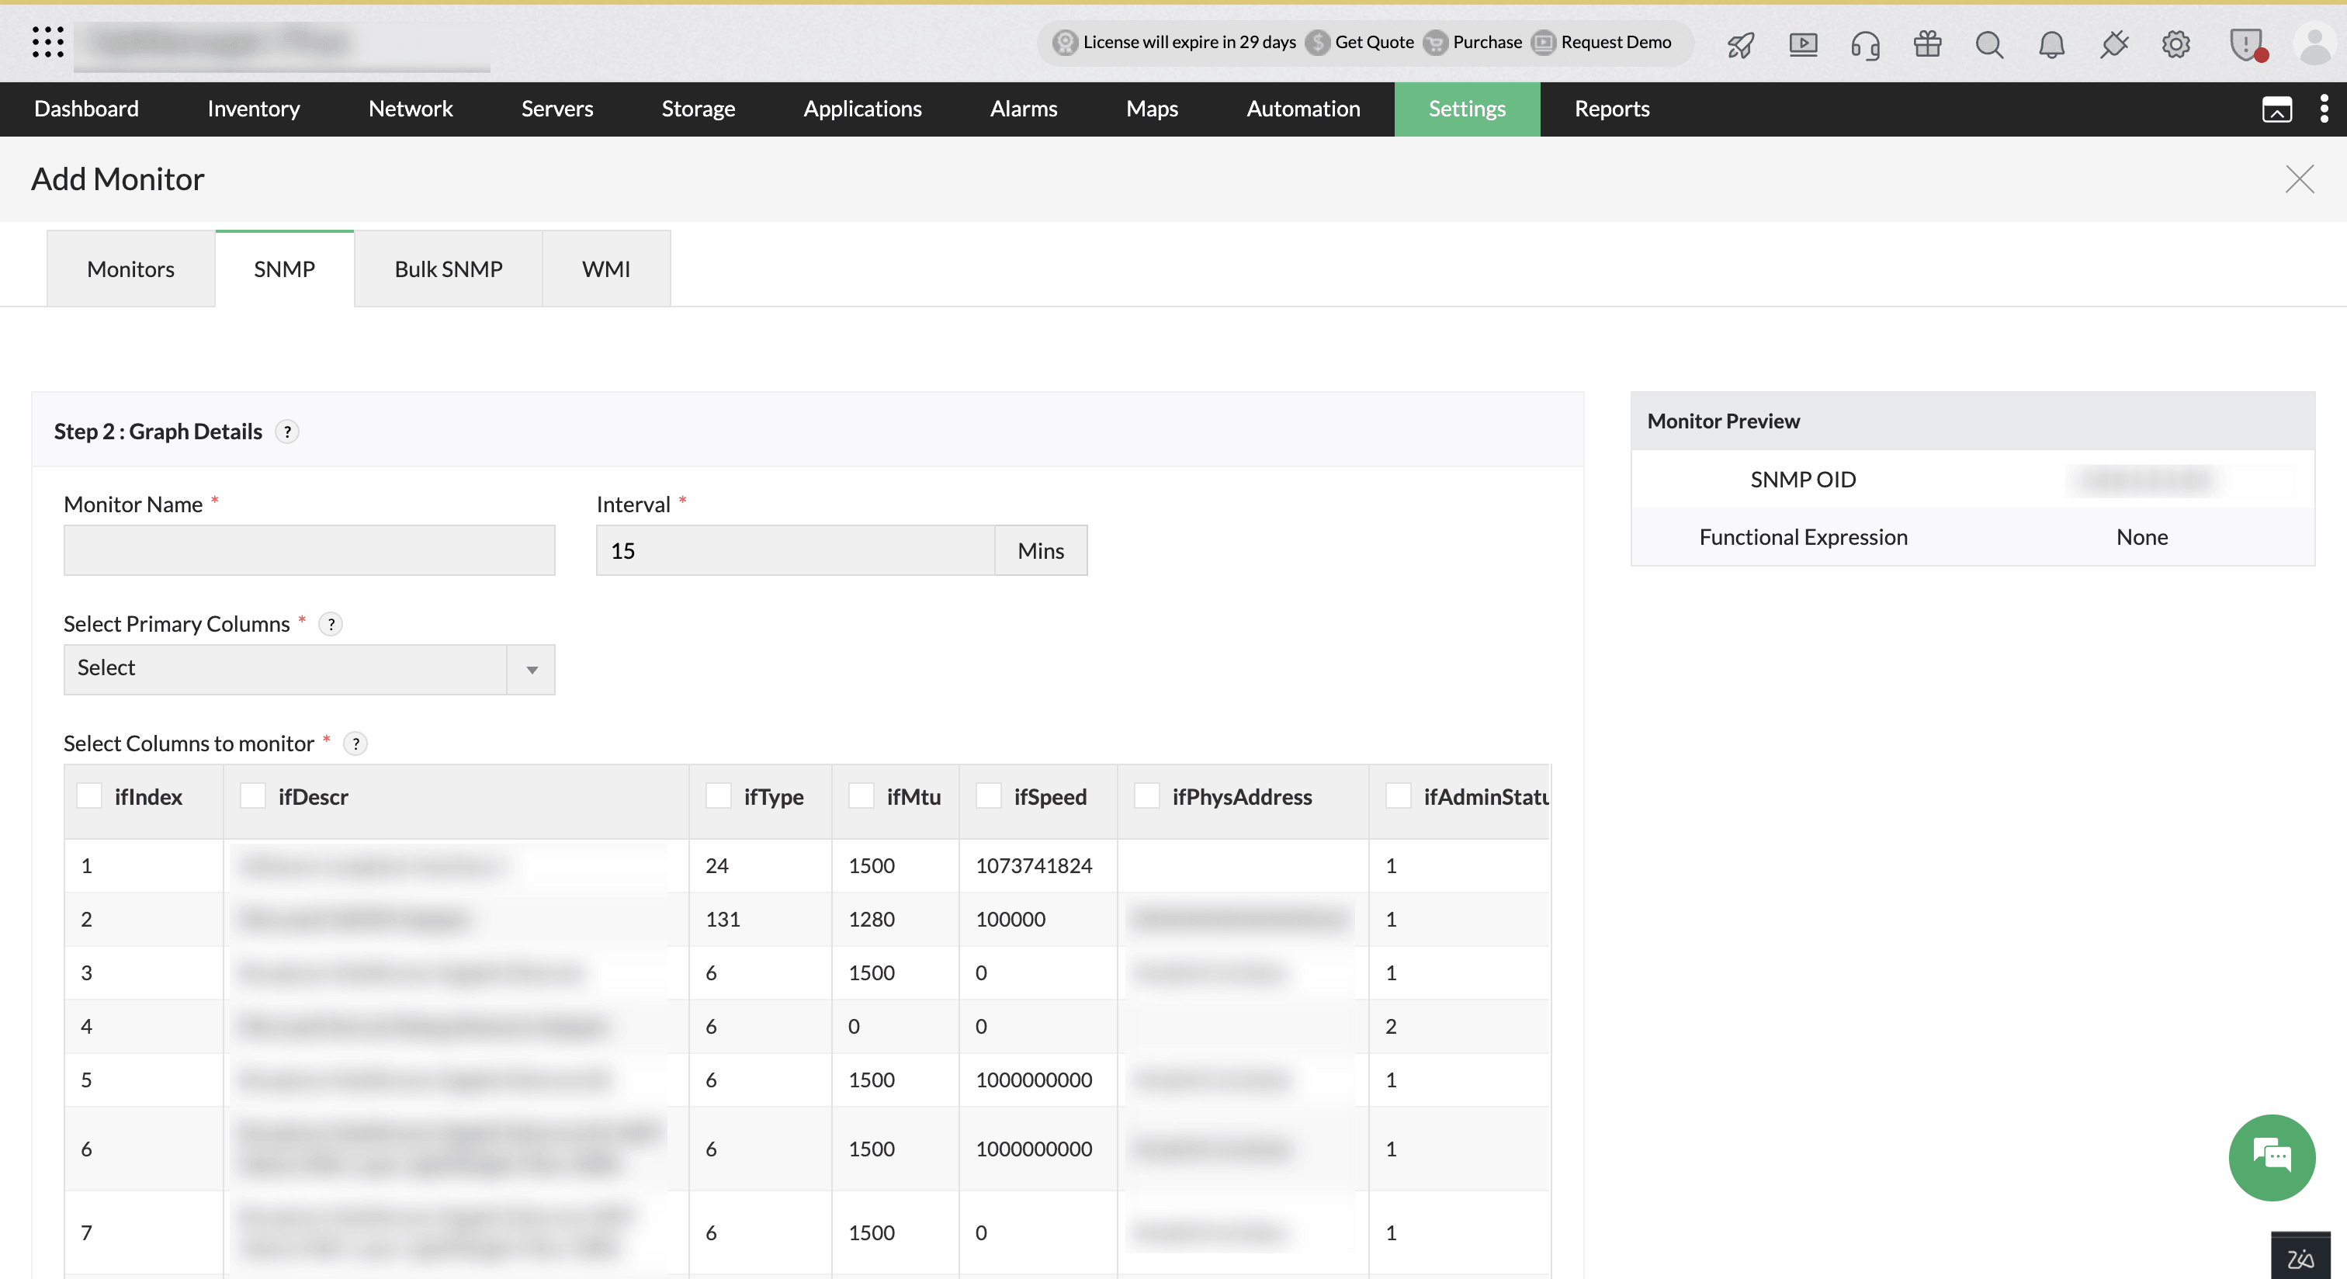2347x1279 pixels.
Task: Click the Purchase link
Action: 1487,42
